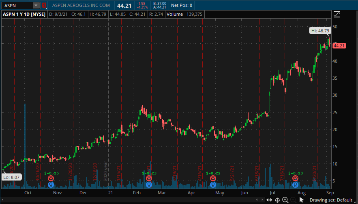Click the blue lightbulb icon near November

pos(51,185)
